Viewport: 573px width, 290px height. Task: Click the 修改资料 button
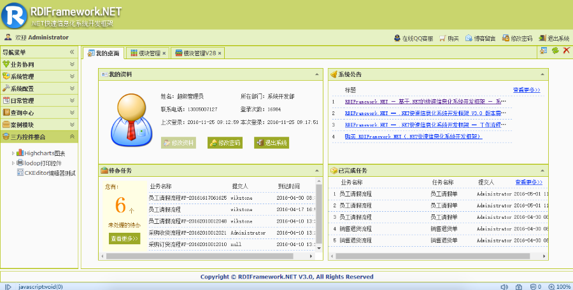pyautogui.click(x=178, y=143)
